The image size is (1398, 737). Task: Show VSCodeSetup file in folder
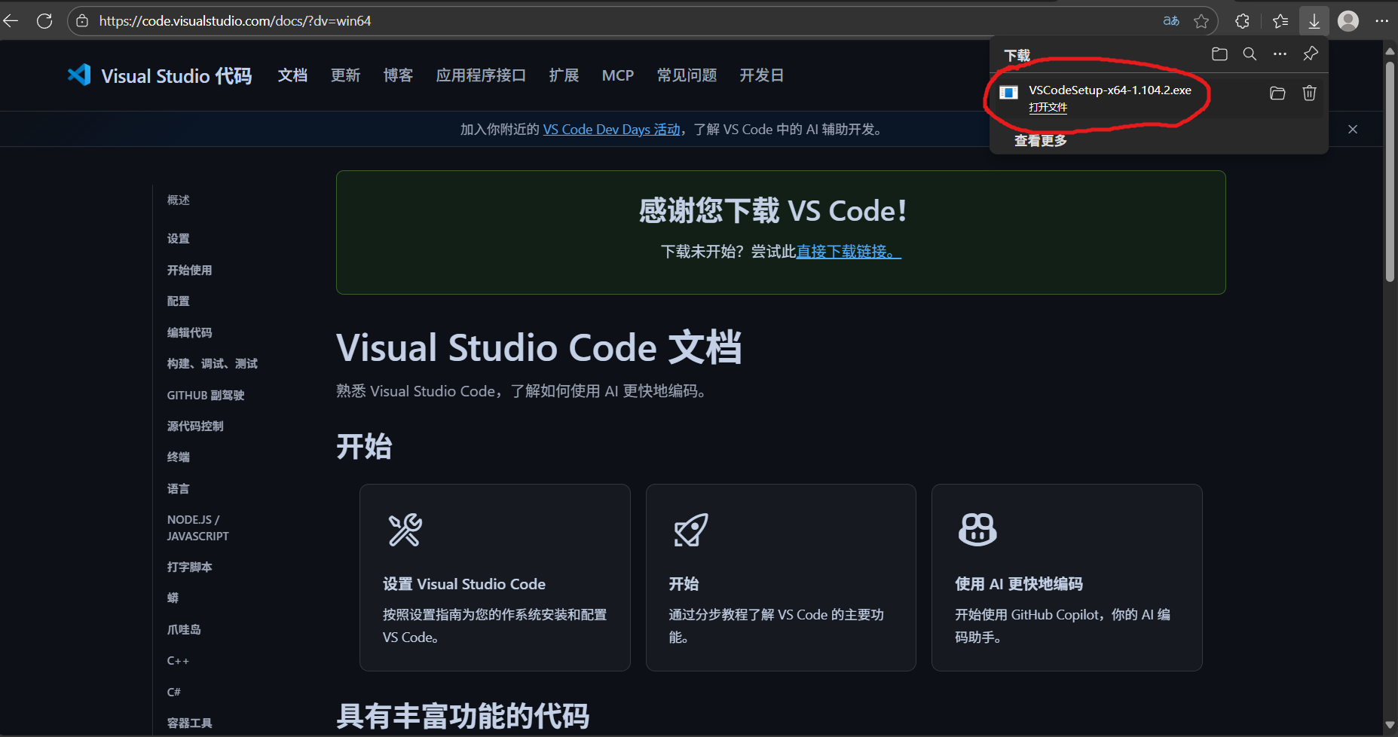1277,93
